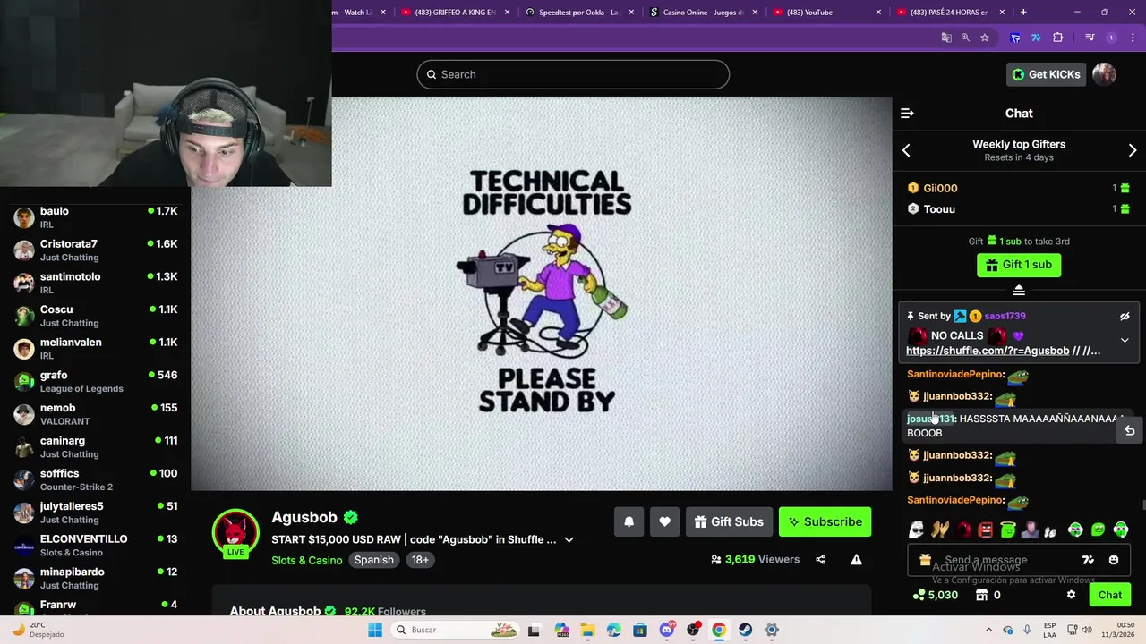Open the Windows Start menu
1146x644 pixels.
(x=375, y=630)
